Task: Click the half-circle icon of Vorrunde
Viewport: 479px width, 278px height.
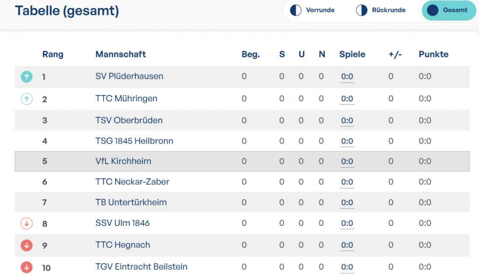Action: [295, 10]
